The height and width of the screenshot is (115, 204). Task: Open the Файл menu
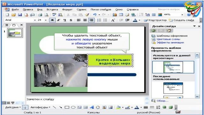(x=15, y=10)
